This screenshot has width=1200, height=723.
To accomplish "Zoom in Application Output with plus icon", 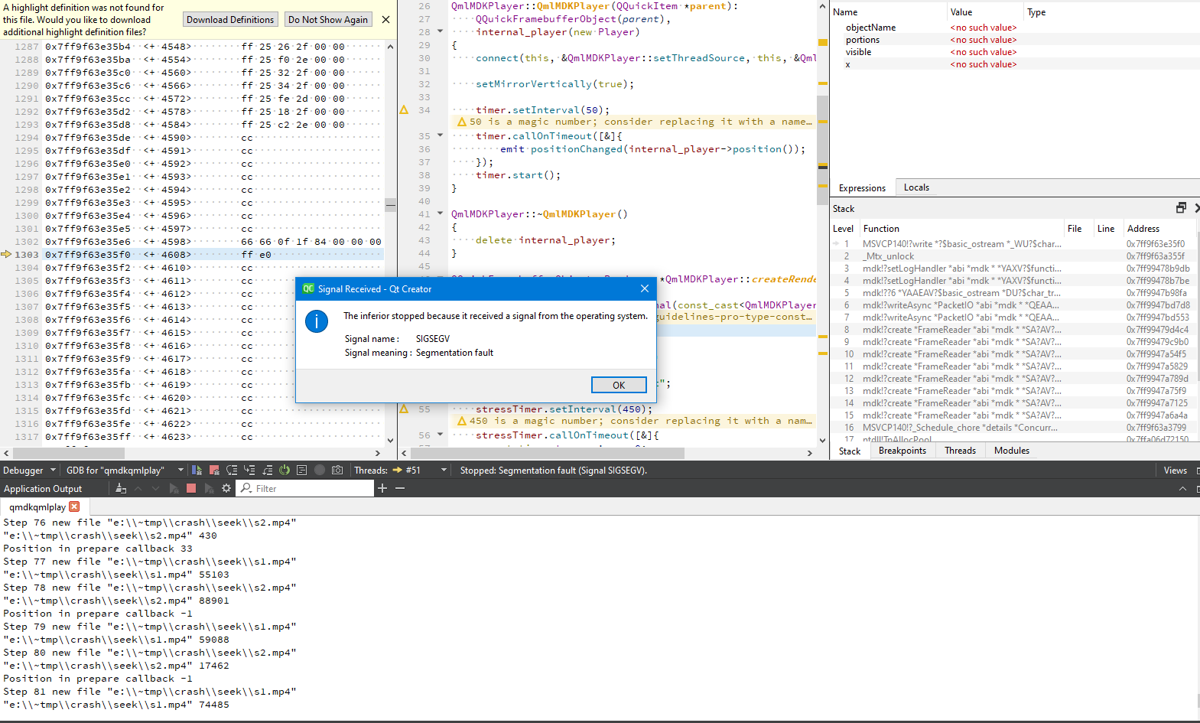I will [382, 488].
